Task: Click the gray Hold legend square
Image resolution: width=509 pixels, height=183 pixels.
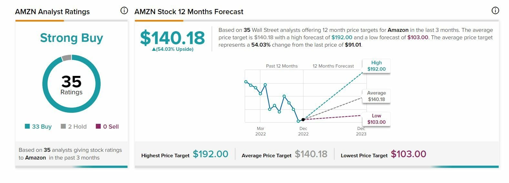Action: point(63,126)
